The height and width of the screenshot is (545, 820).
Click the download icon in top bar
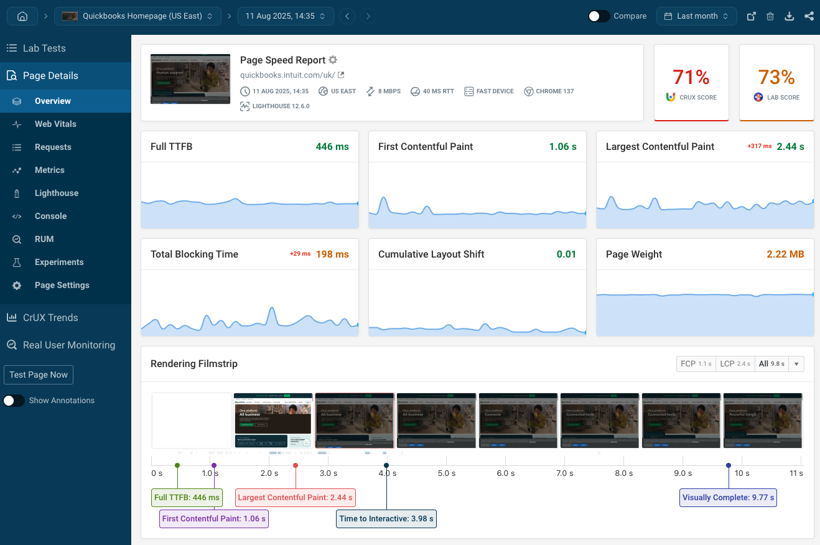coord(790,16)
